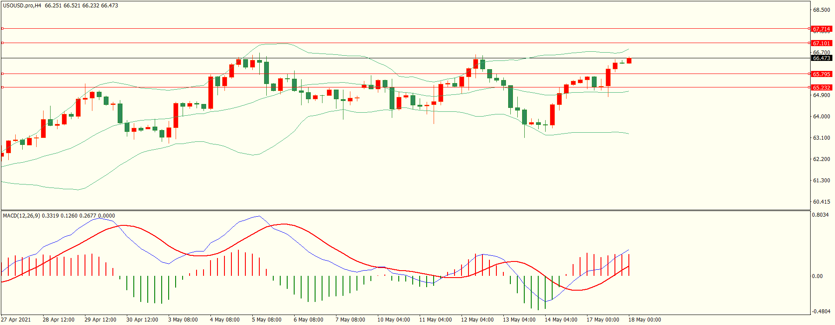Click the 29 Apr 12:00 time label

click(x=100, y=320)
